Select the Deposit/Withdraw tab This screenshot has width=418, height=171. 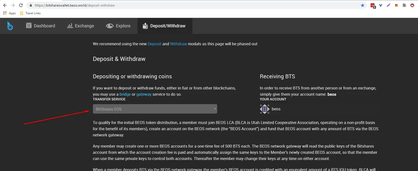[164, 26]
